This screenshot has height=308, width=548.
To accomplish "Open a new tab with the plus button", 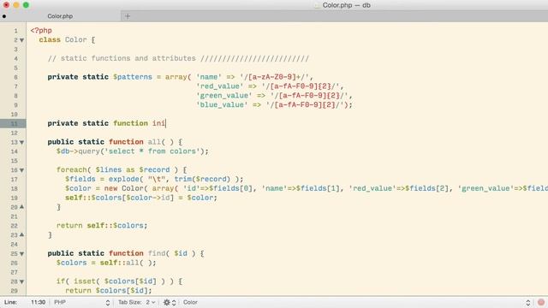I will [128, 16].
